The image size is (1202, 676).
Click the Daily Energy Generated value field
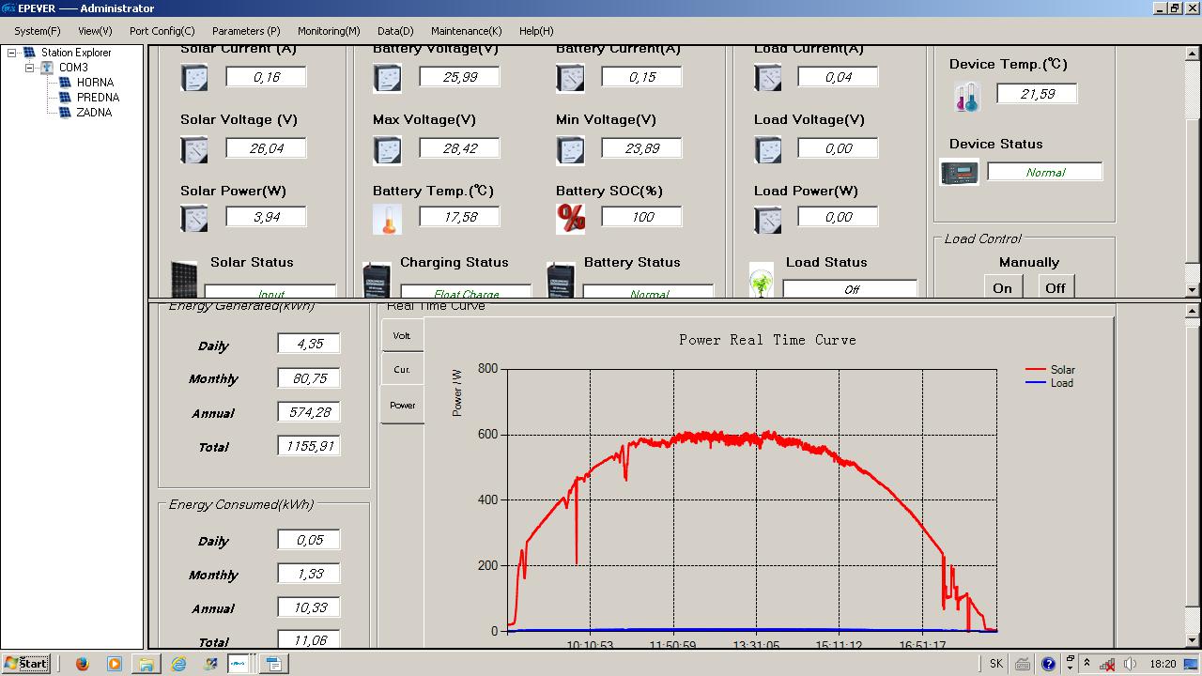[x=309, y=345]
